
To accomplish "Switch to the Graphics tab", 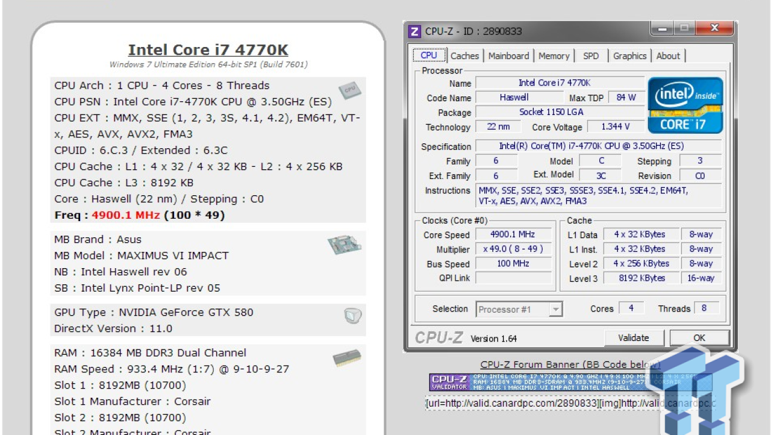I will (629, 56).
